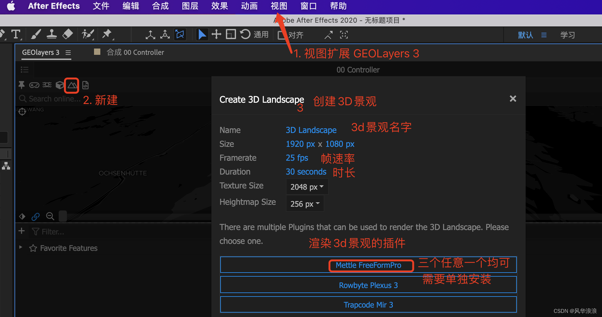Select the Type (T) tool
This screenshot has width=602, height=317.
tap(16, 34)
